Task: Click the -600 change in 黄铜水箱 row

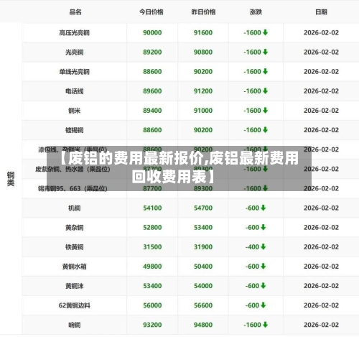Action: pyautogui.click(x=256, y=267)
